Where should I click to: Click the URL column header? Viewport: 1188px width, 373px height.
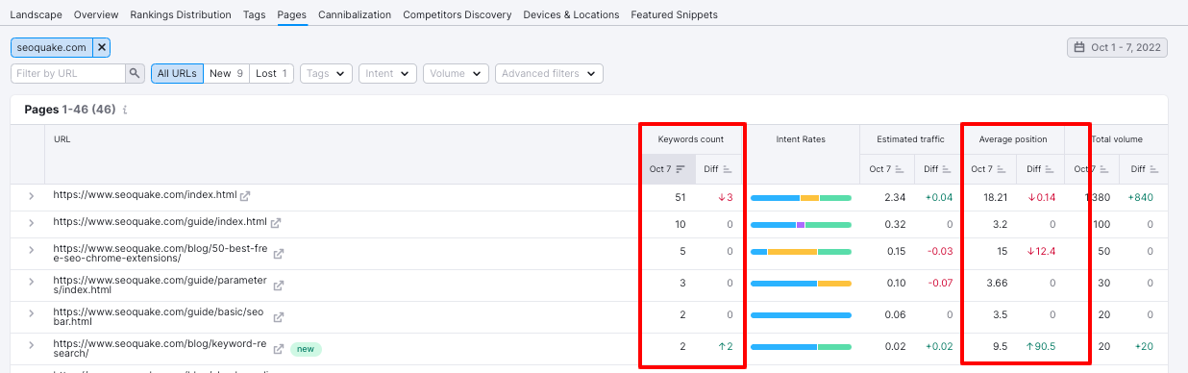click(62, 139)
